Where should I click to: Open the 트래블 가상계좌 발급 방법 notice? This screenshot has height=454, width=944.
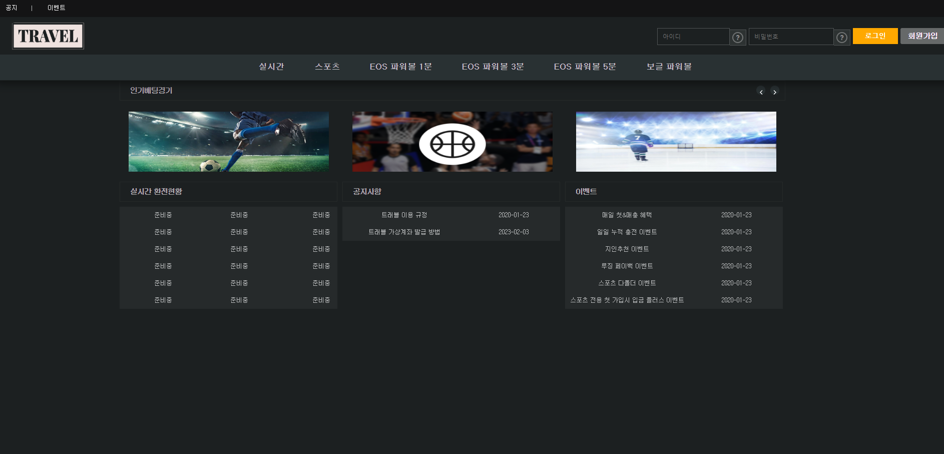[404, 232]
